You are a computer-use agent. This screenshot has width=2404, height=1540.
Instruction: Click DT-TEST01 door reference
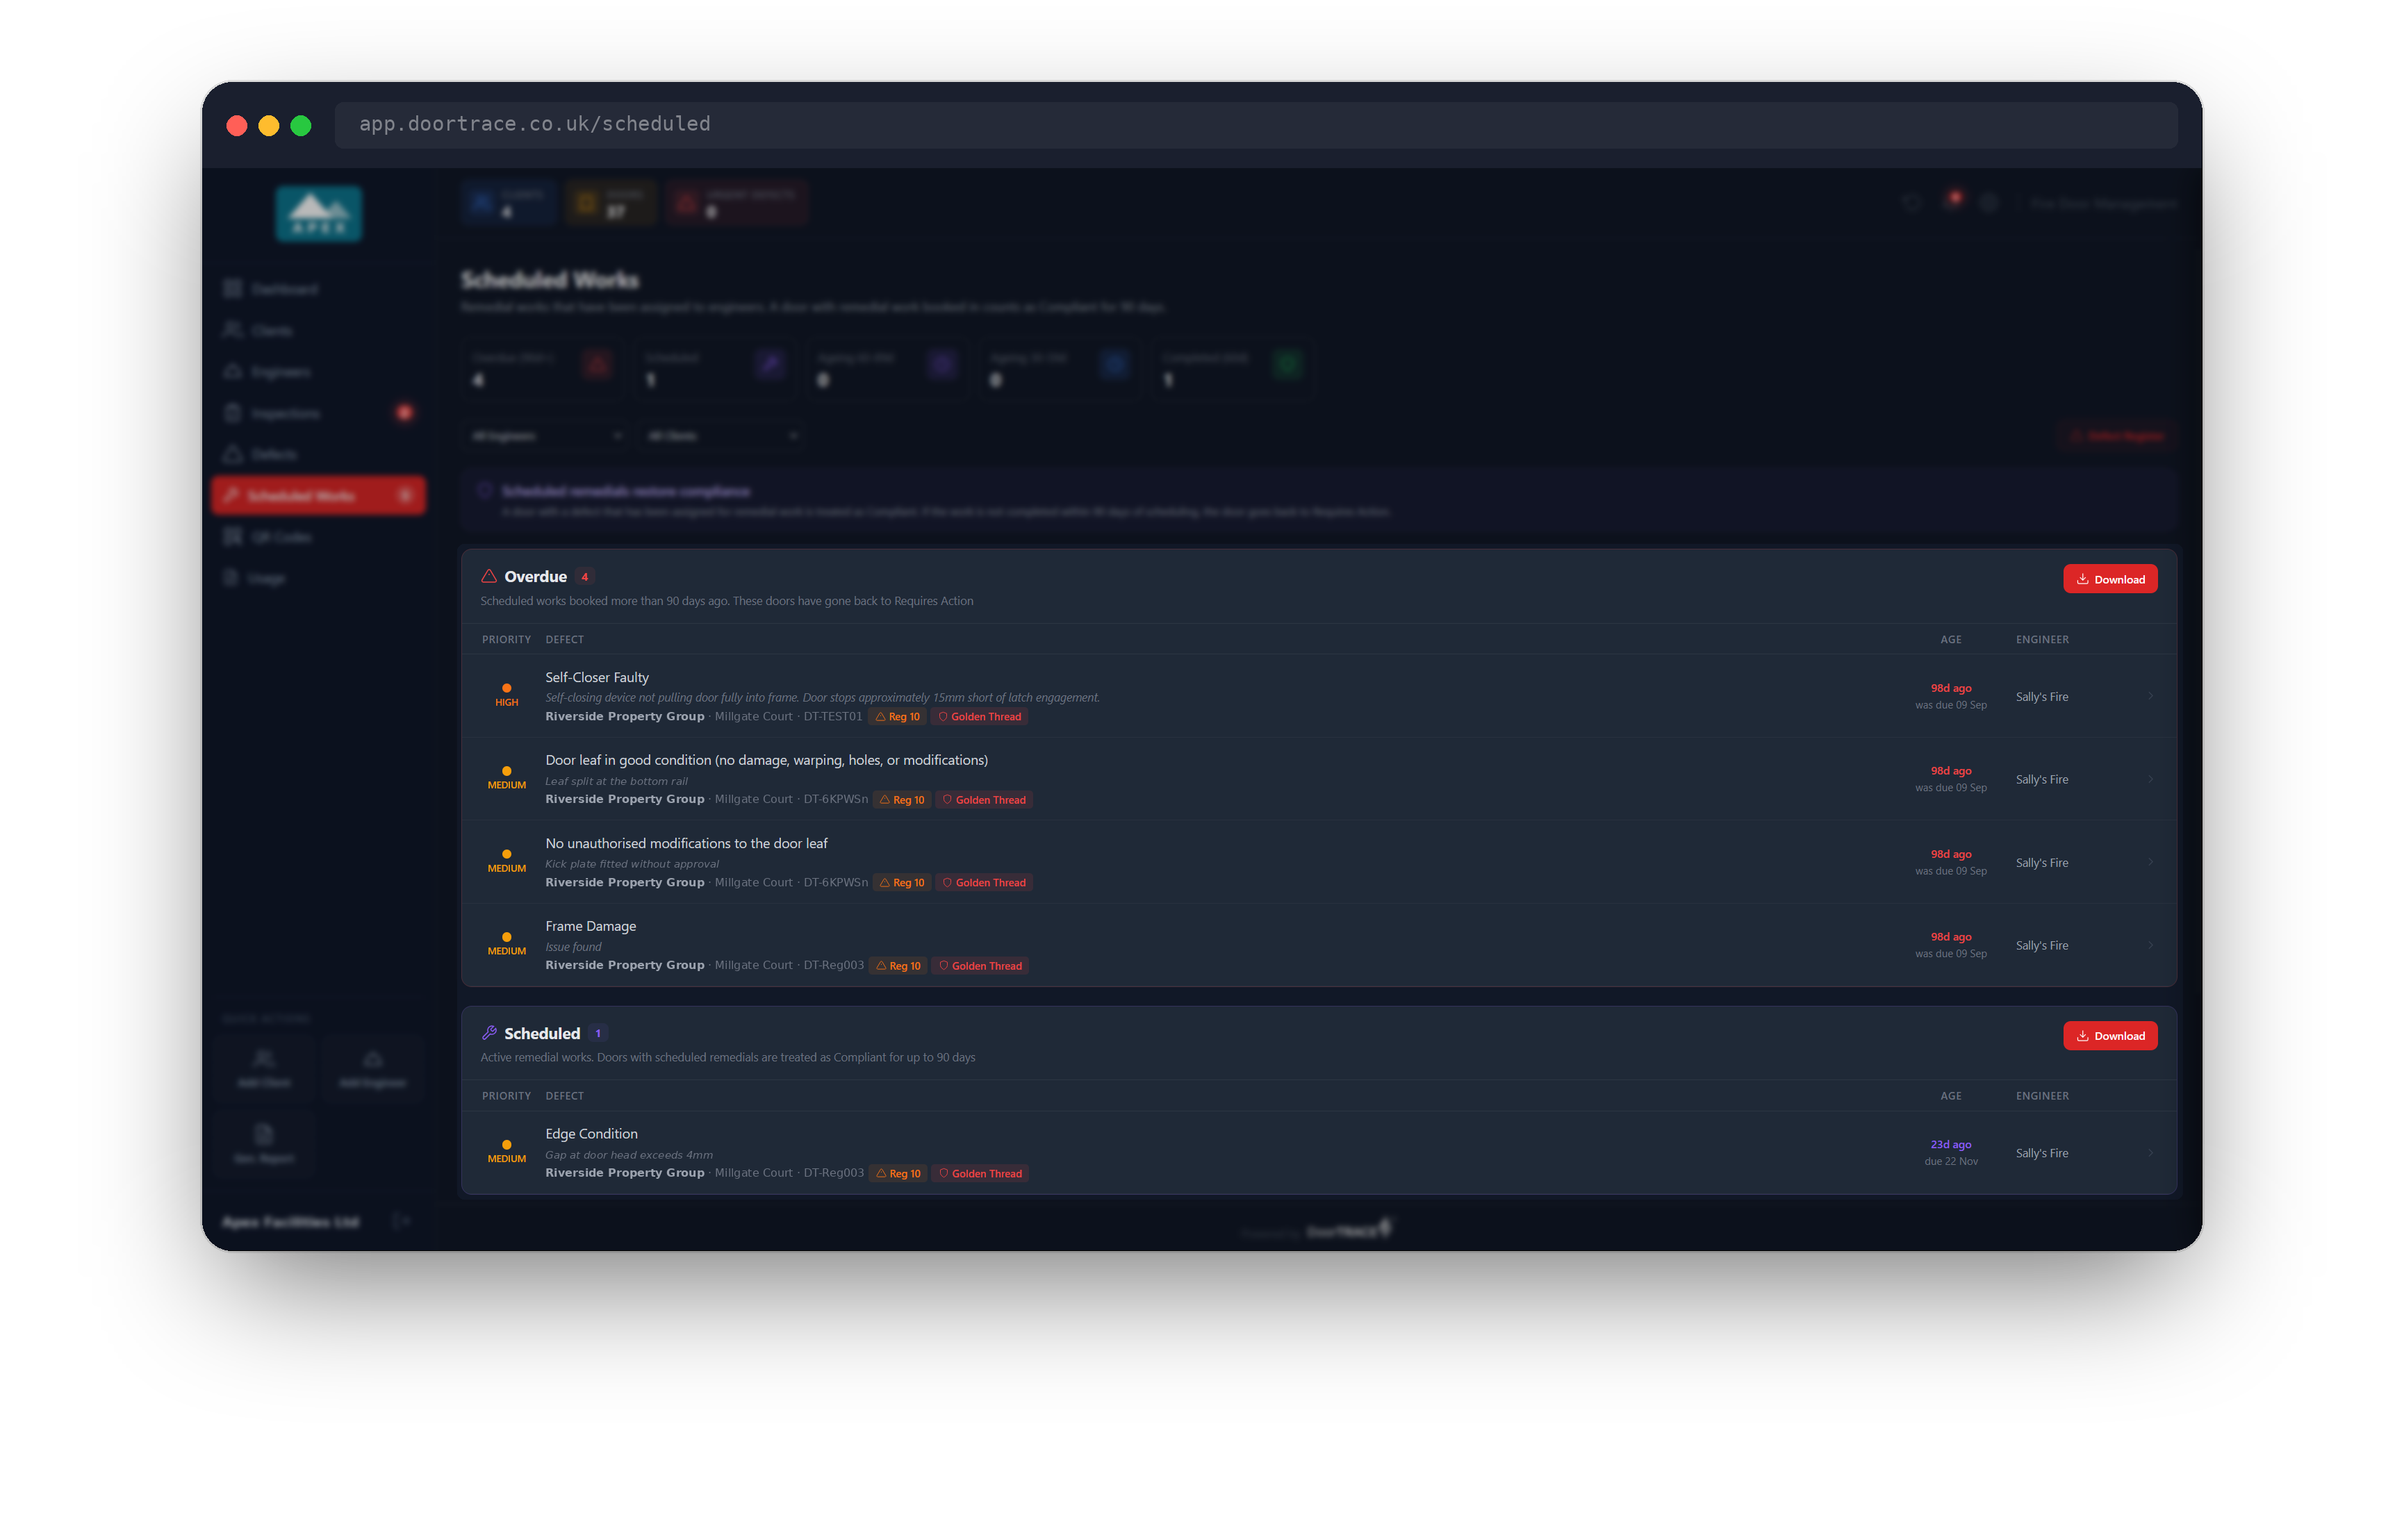point(833,717)
